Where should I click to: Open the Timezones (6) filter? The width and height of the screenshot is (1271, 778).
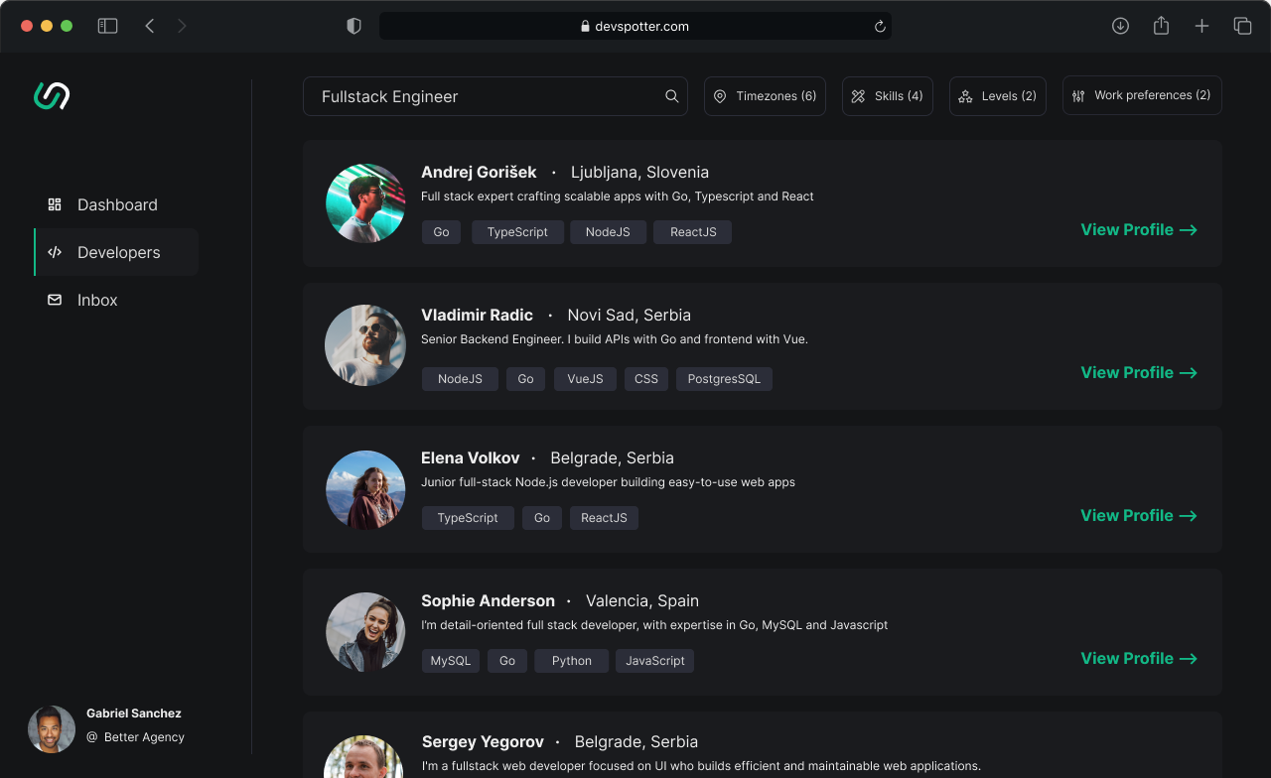tap(765, 96)
